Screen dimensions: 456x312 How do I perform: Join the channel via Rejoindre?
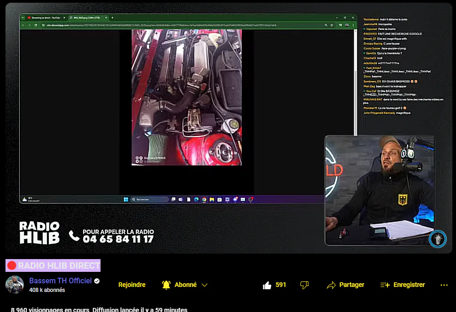(x=132, y=285)
